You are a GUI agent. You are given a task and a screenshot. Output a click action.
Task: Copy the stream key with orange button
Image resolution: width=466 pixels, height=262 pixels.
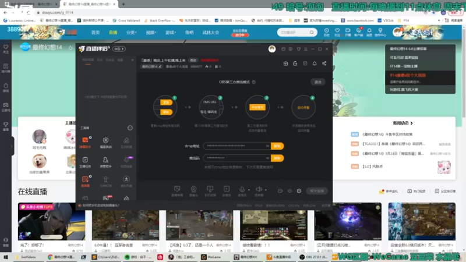click(277, 158)
